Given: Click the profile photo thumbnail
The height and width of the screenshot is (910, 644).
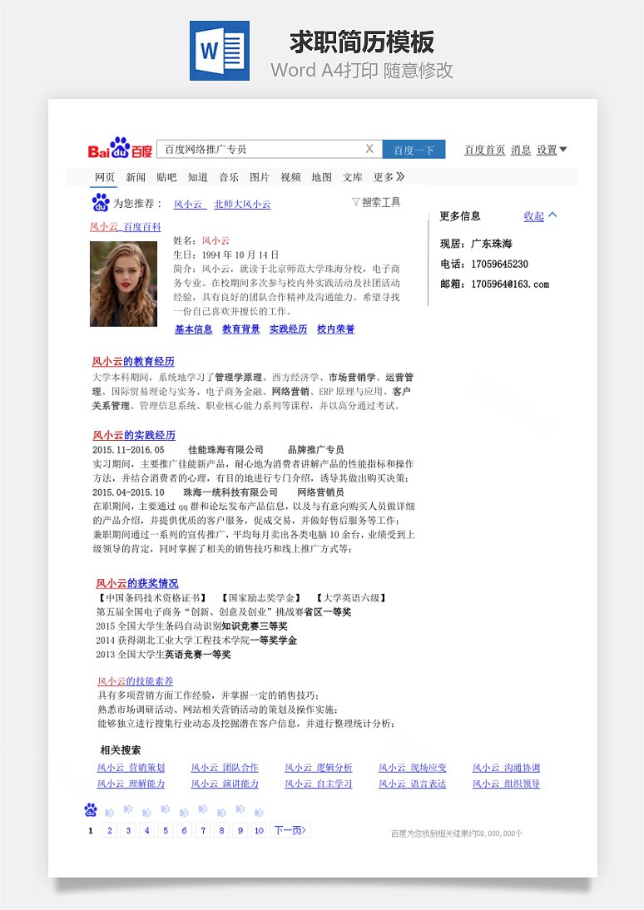Looking at the screenshot, I should pos(124,284).
